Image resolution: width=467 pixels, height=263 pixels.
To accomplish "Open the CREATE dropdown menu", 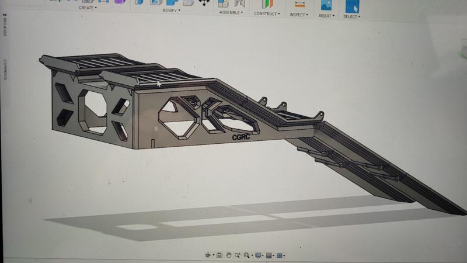I will coord(88,8).
